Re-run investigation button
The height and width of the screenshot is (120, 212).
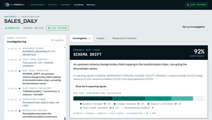[x=194, y=27]
